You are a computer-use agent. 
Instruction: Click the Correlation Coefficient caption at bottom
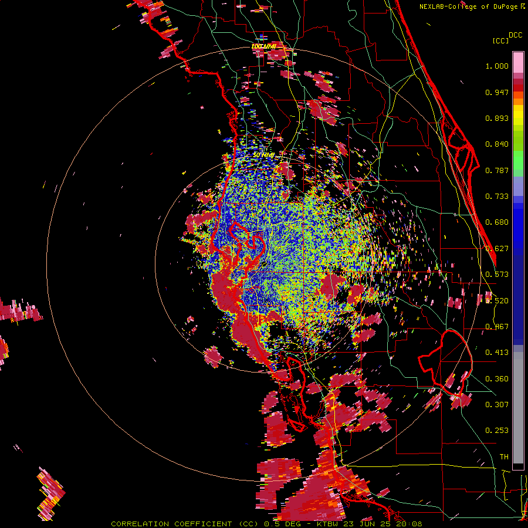[266, 524]
